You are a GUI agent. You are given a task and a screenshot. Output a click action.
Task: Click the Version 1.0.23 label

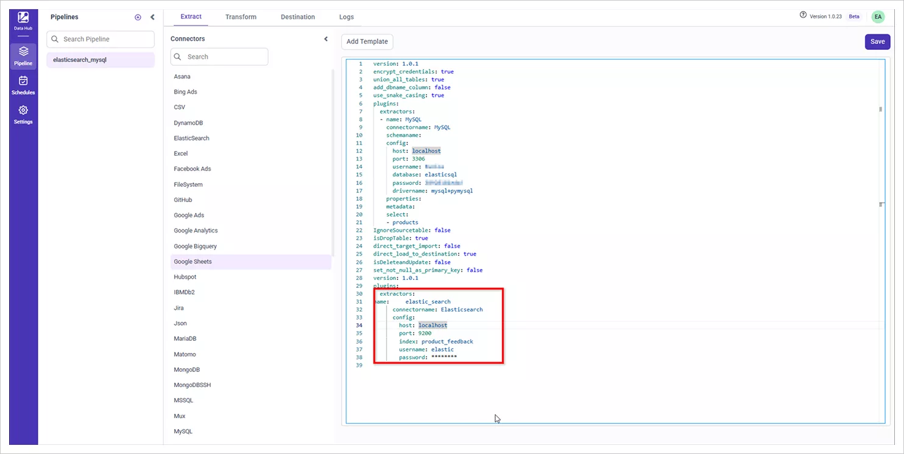click(x=825, y=16)
